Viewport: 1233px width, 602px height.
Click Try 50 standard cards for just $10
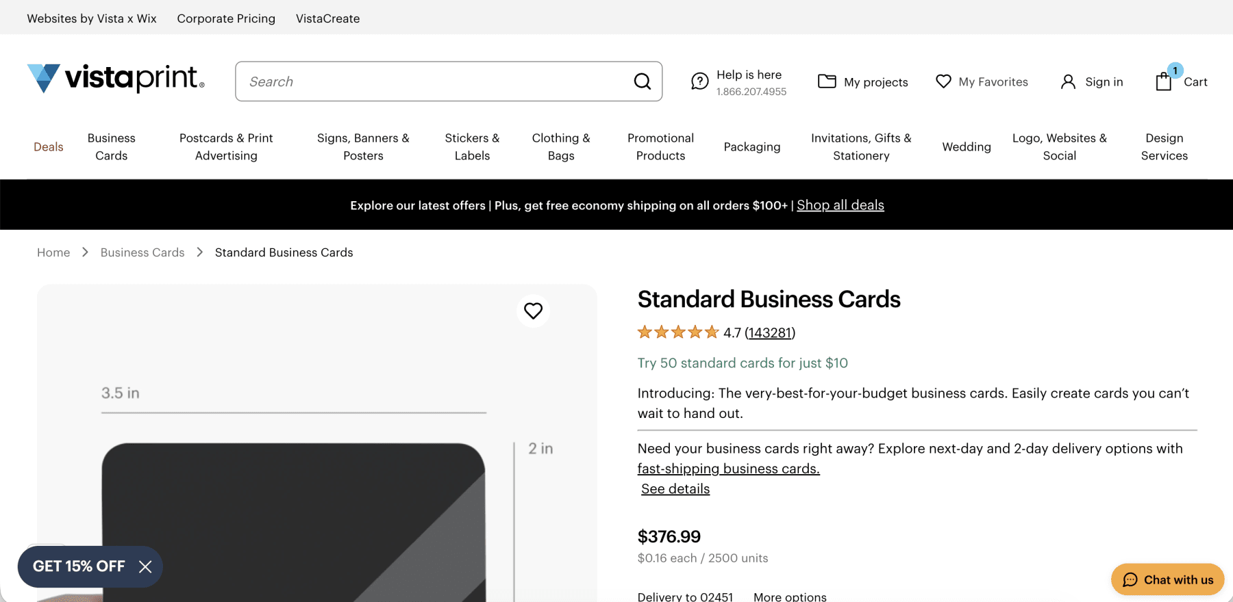click(x=743, y=363)
